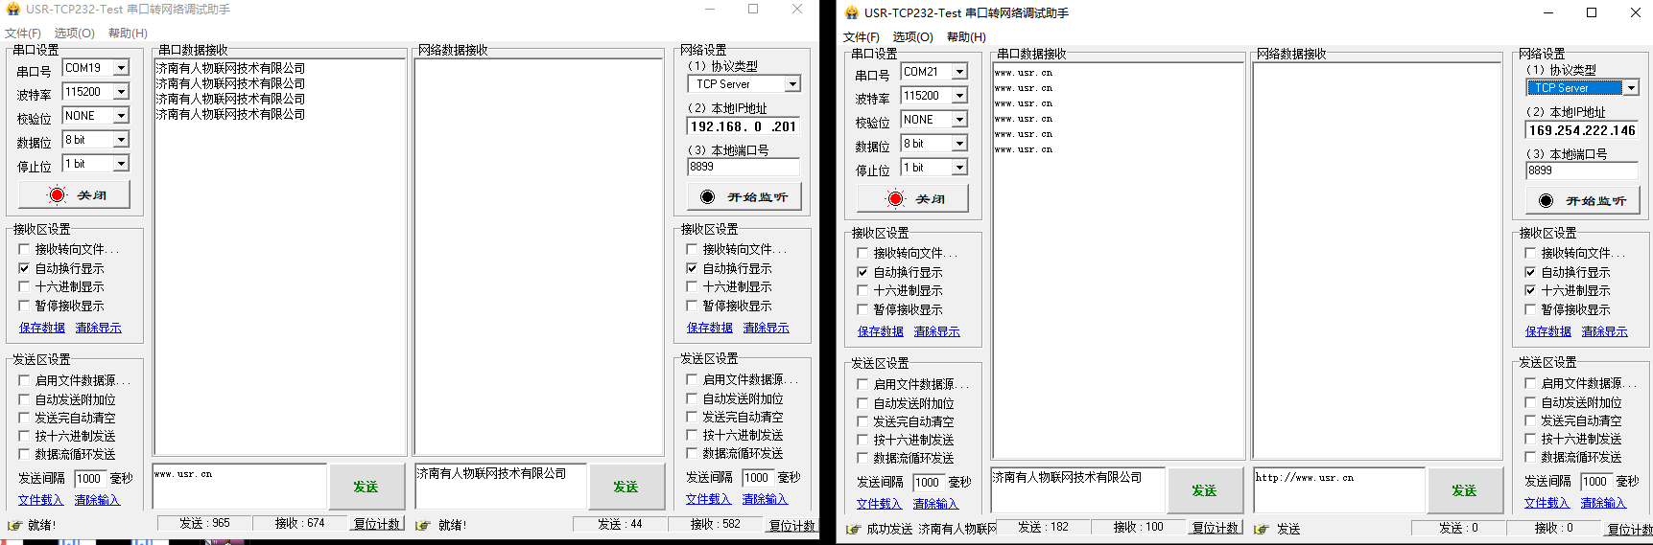Open the highlighted TCP Server protocol dropdown
Viewport: 1653px width, 545px height.
[1630, 88]
